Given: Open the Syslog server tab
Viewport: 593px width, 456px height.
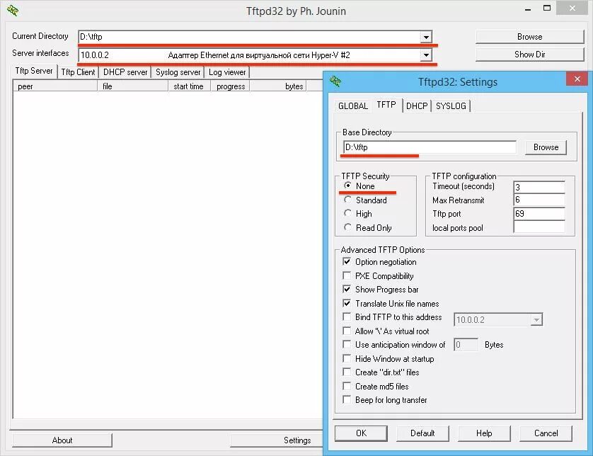Looking at the screenshot, I should pyautogui.click(x=178, y=72).
